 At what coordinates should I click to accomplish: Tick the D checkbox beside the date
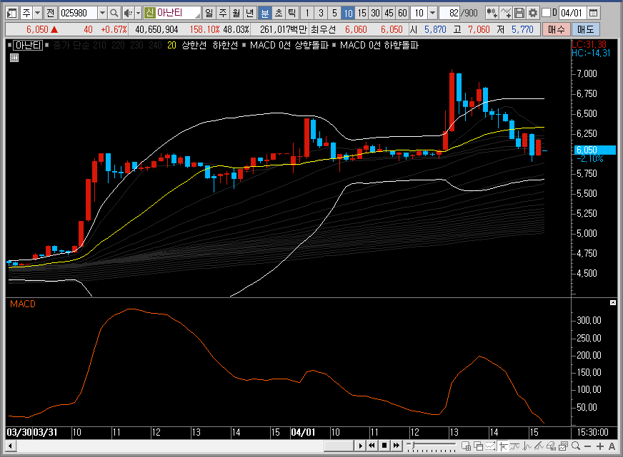547,13
